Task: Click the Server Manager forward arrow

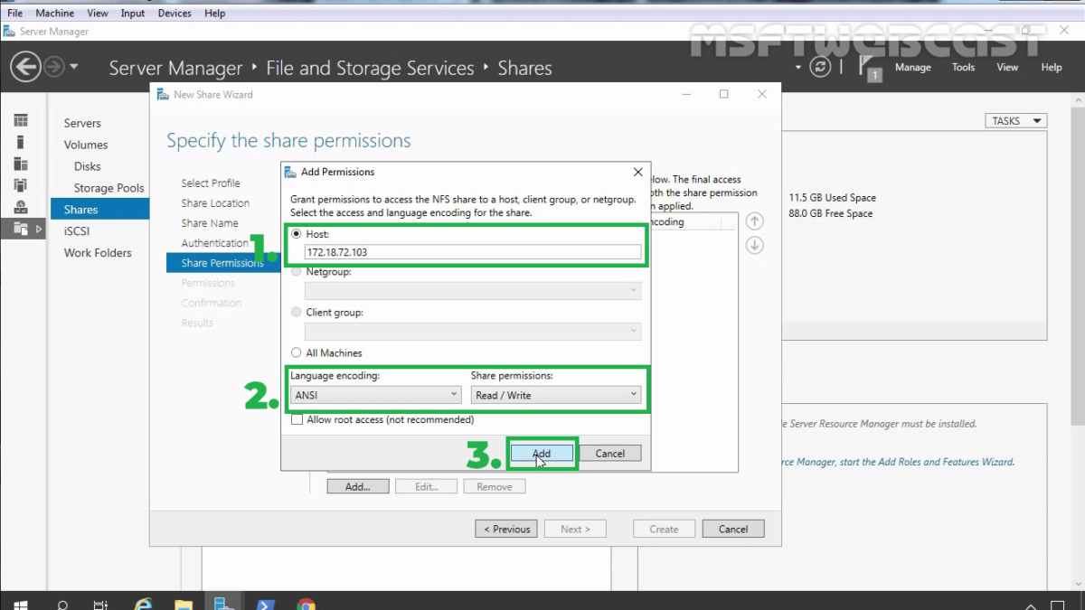Action: (x=54, y=67)
